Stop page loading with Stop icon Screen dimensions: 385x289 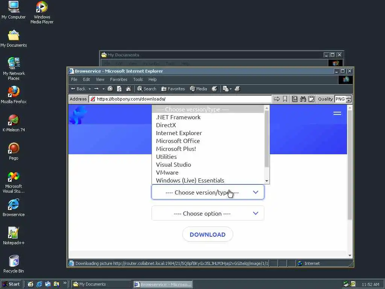click(111, 89)
